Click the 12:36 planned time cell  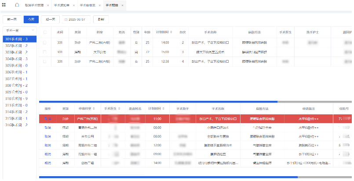click(165, 61)
